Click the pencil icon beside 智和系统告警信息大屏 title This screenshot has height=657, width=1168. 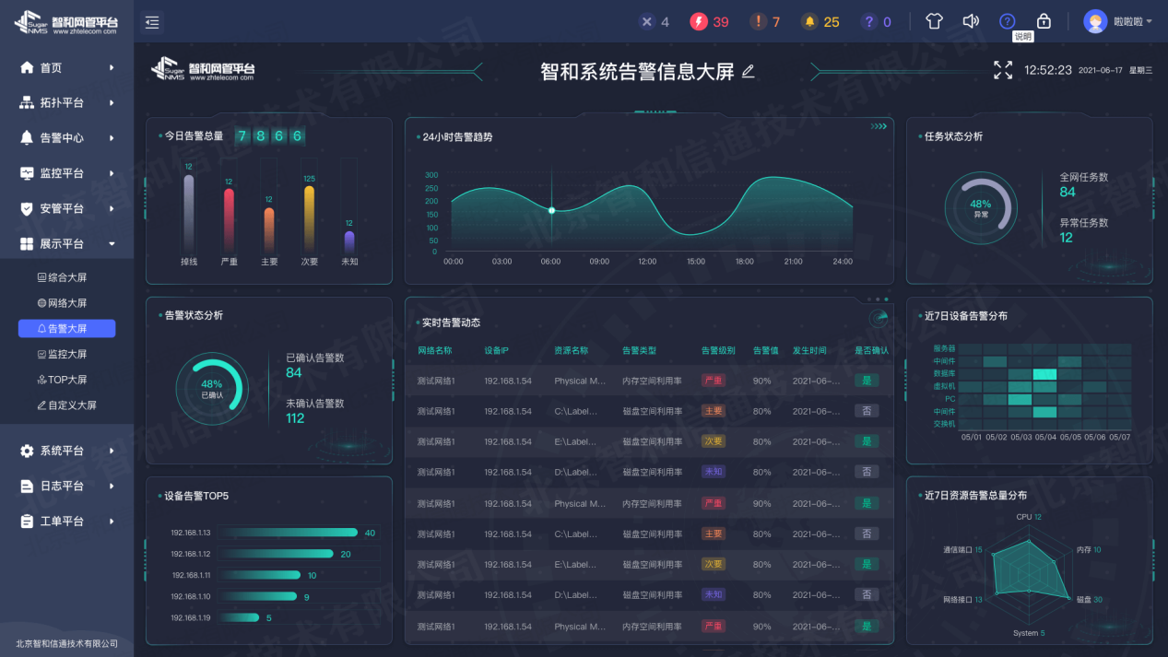[748, 70]
